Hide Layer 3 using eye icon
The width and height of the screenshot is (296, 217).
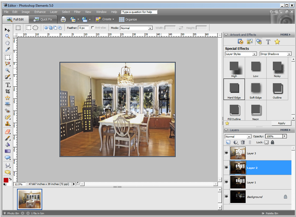pos(226,153)
